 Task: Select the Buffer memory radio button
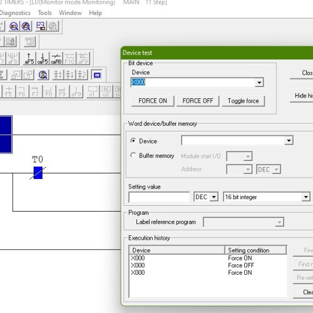click(x=133, y=155)
